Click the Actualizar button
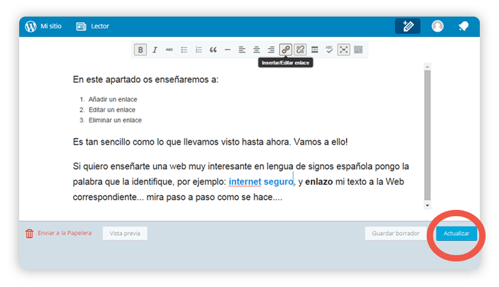This screenshot has width=499, height=287. click(x=457, y=233)
